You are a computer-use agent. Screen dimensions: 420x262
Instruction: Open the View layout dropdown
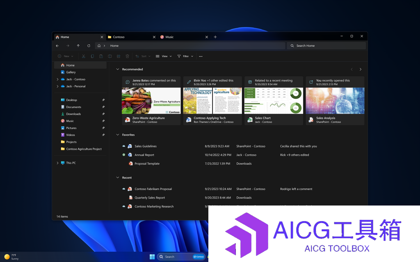(x=164, y=56)
